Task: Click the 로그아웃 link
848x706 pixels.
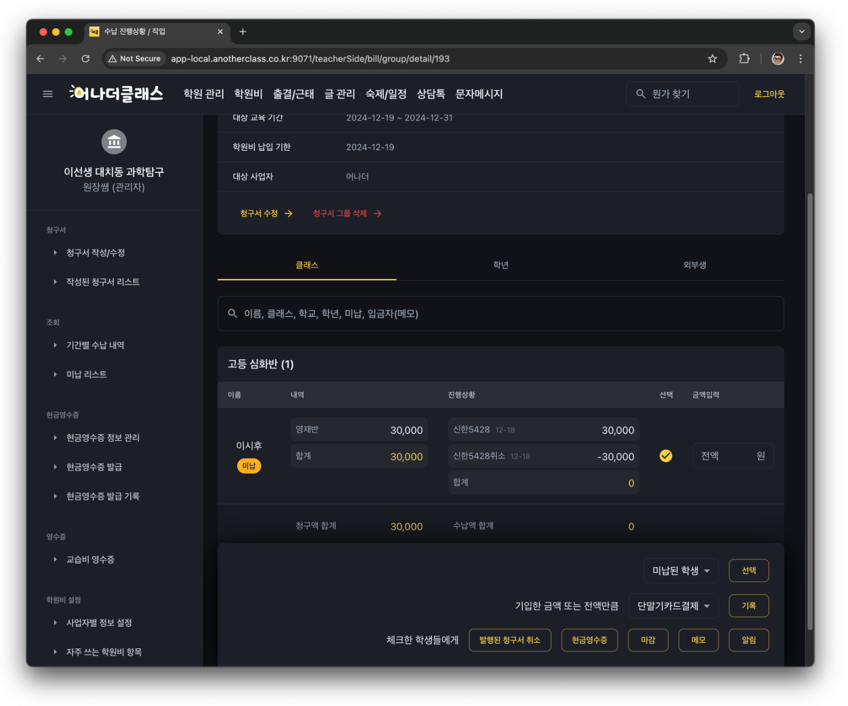Action: [769, 94]
